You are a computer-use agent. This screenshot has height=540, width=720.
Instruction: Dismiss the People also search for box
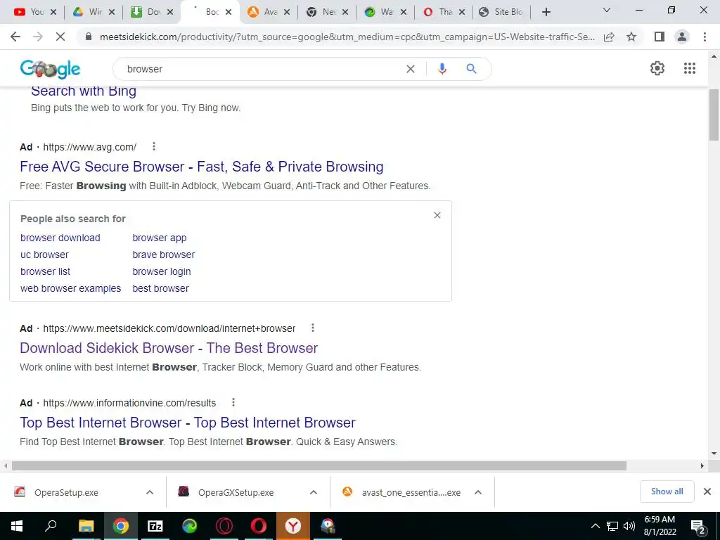437,215
